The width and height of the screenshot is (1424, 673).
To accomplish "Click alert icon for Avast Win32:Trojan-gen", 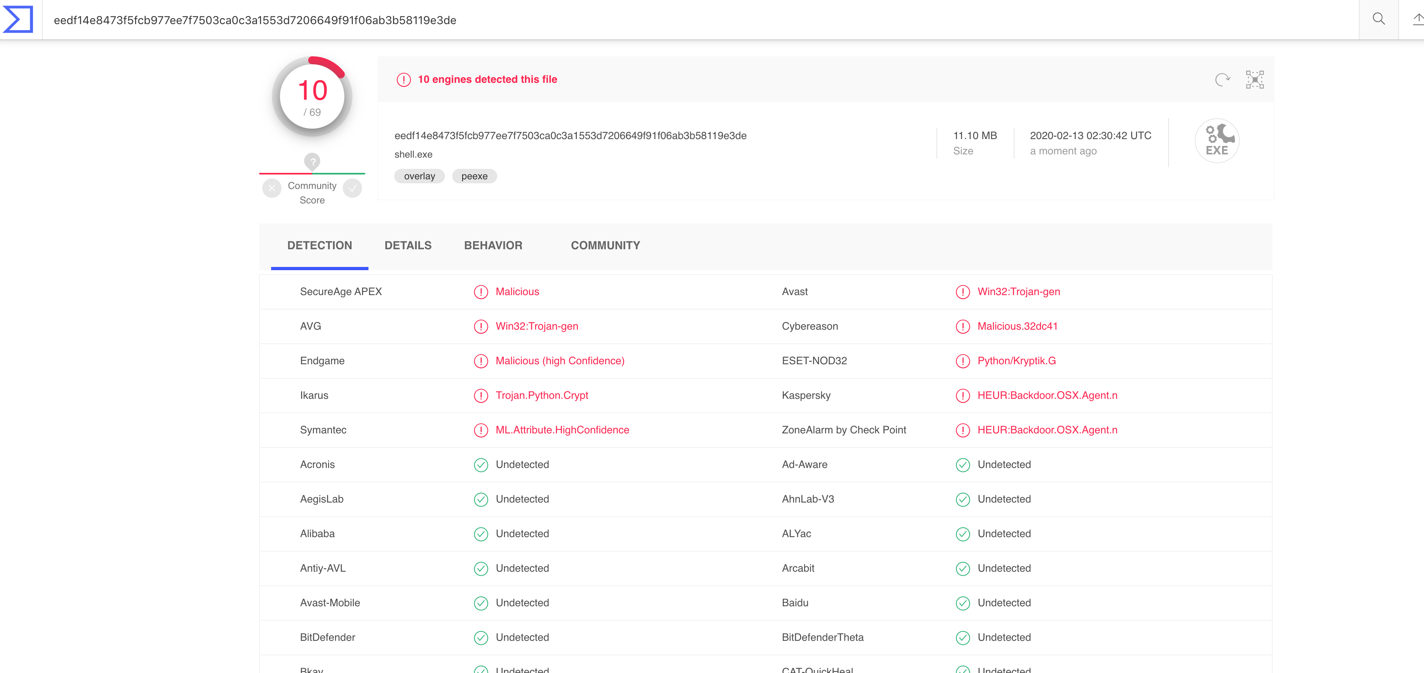I will tap(963, 292).
